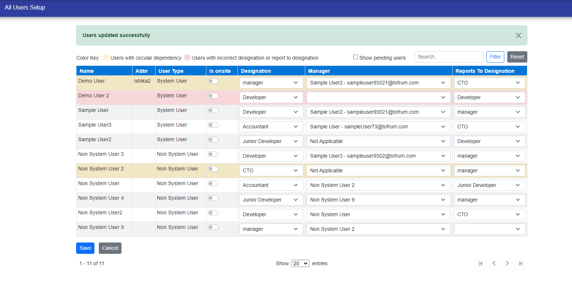572x282 pixels.
Task: Open Reports To Designation dropdown for Non System User 9
Action: point(489,229)
